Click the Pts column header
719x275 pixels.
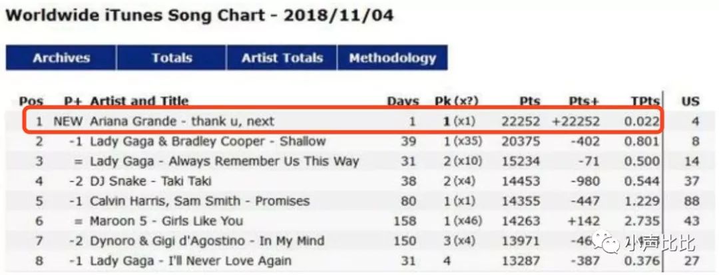click(530, 101)
